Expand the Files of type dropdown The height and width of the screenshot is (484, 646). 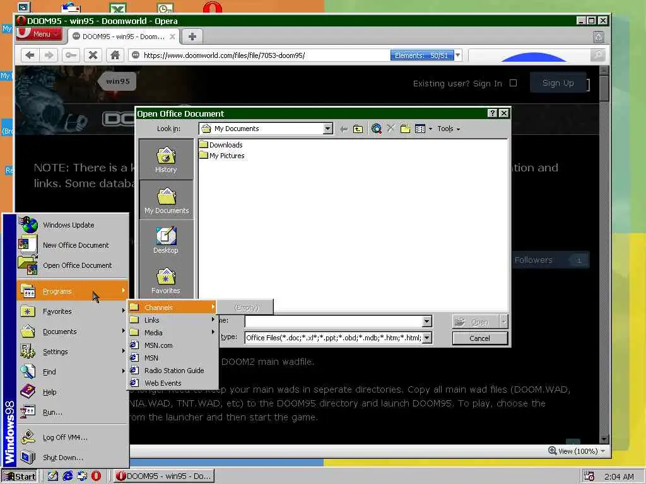click(427, 338)
